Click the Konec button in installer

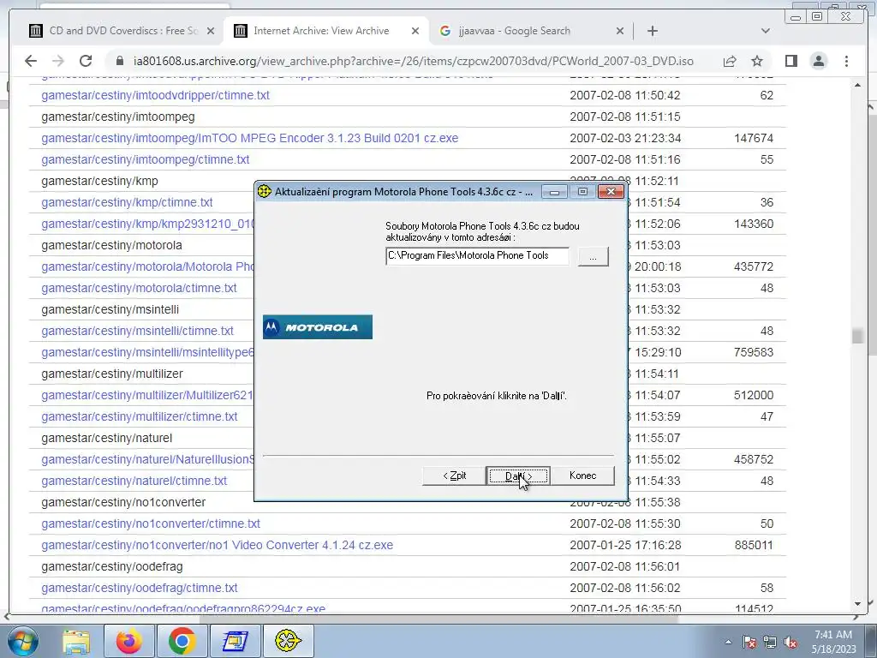[582, 476]
